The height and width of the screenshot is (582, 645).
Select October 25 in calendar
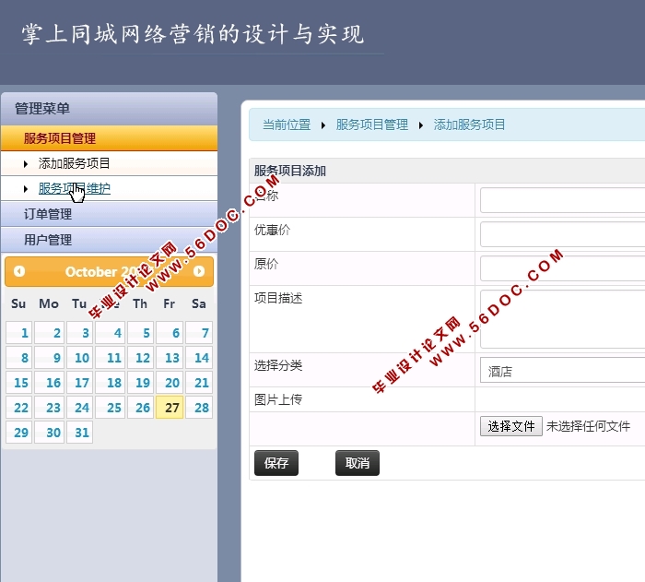(x=111, y=408)
